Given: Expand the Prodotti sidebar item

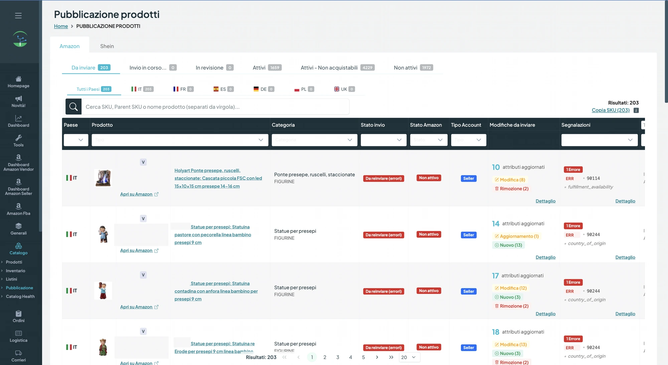Looking at the screenshot, I should pyautogui.click(x=14, y=262).
